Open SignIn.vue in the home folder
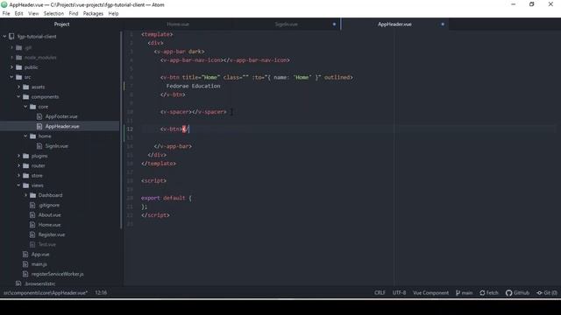 point(56,146)
